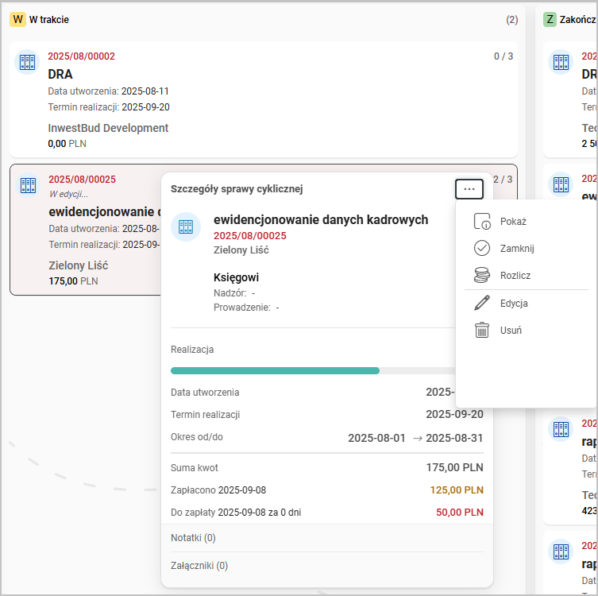The height and width of the screenshot is (596, 598).
Task: Click the green Z status badge
Action: click(550, 19)
